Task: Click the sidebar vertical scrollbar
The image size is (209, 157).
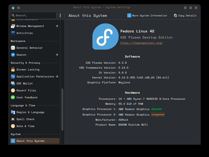Action: pos(62,110)
